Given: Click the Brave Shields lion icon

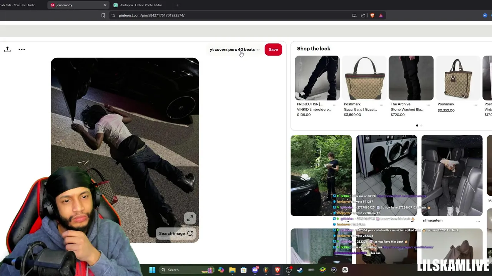Looking at the screenshot, I should [x=372, y=15].
